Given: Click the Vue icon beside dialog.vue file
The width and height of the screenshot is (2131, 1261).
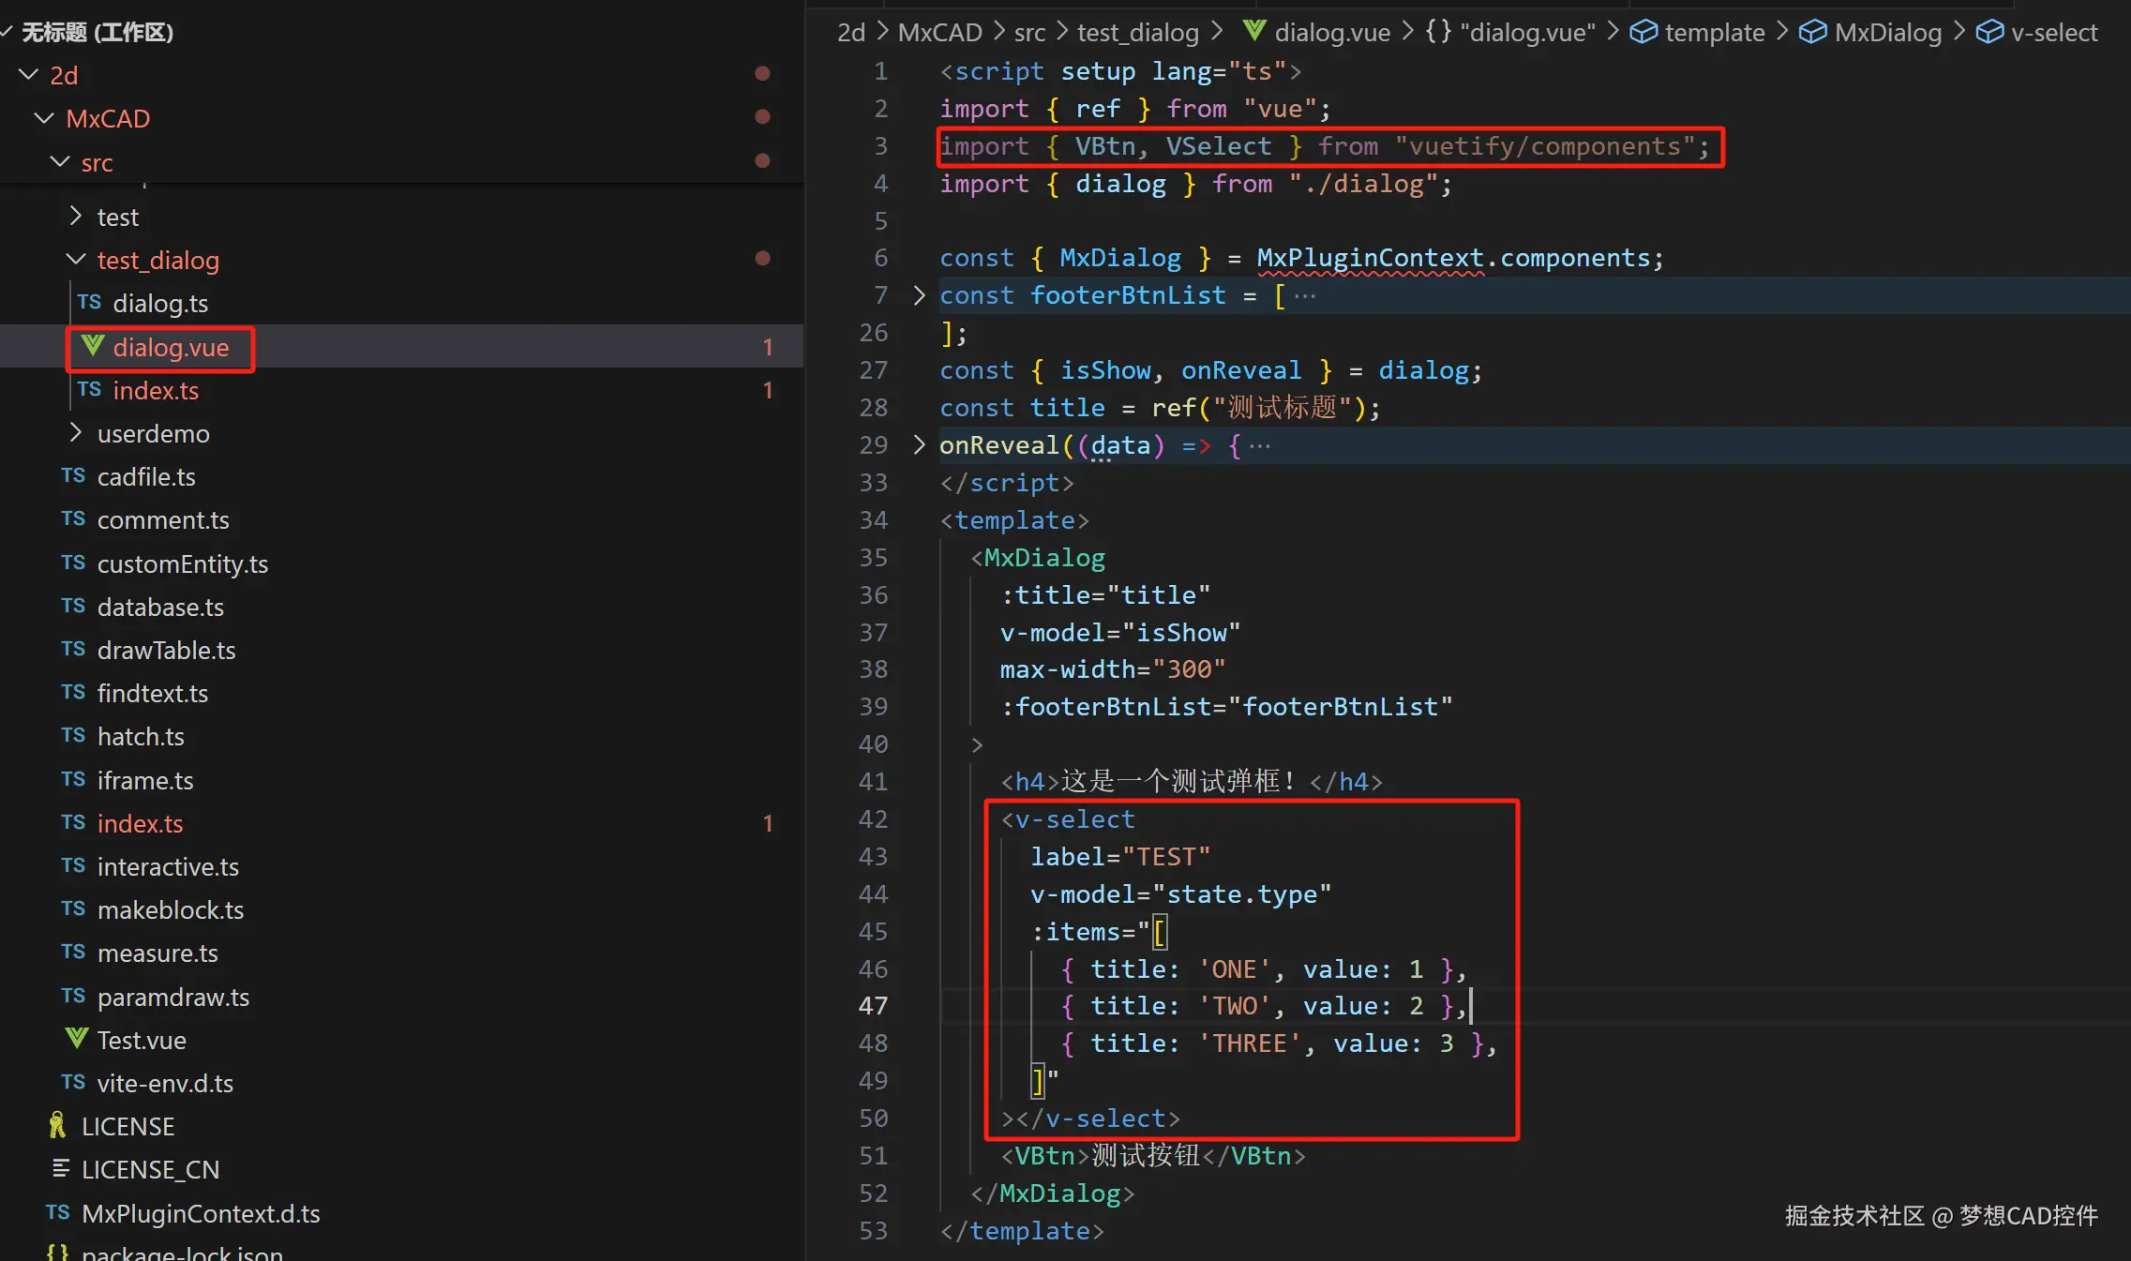Looking at the screenshot, I should (92, 347).
